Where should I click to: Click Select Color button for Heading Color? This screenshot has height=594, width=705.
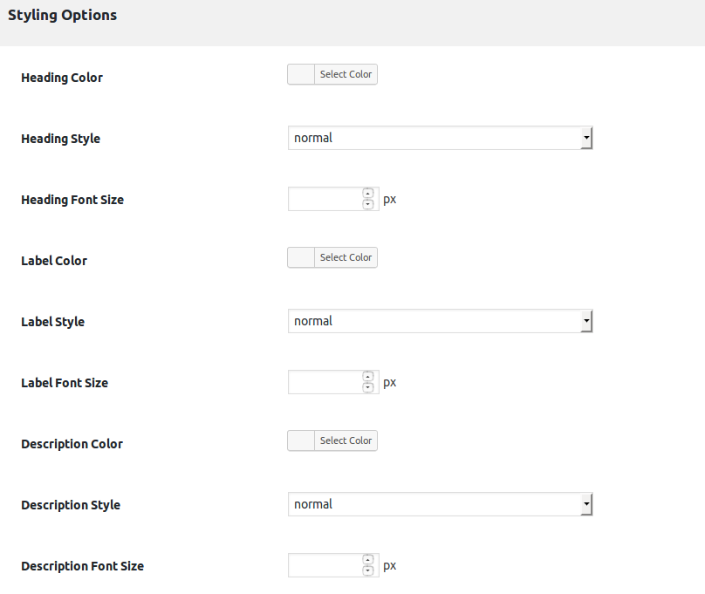click(x=346, y=74)
